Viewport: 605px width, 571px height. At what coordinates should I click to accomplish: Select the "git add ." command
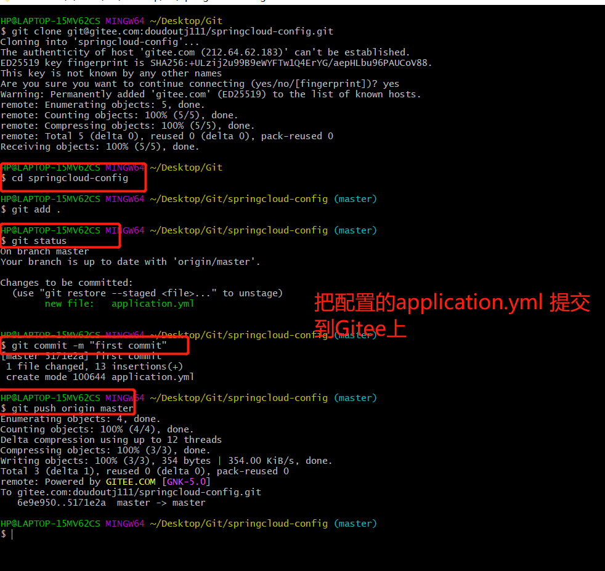36,209
